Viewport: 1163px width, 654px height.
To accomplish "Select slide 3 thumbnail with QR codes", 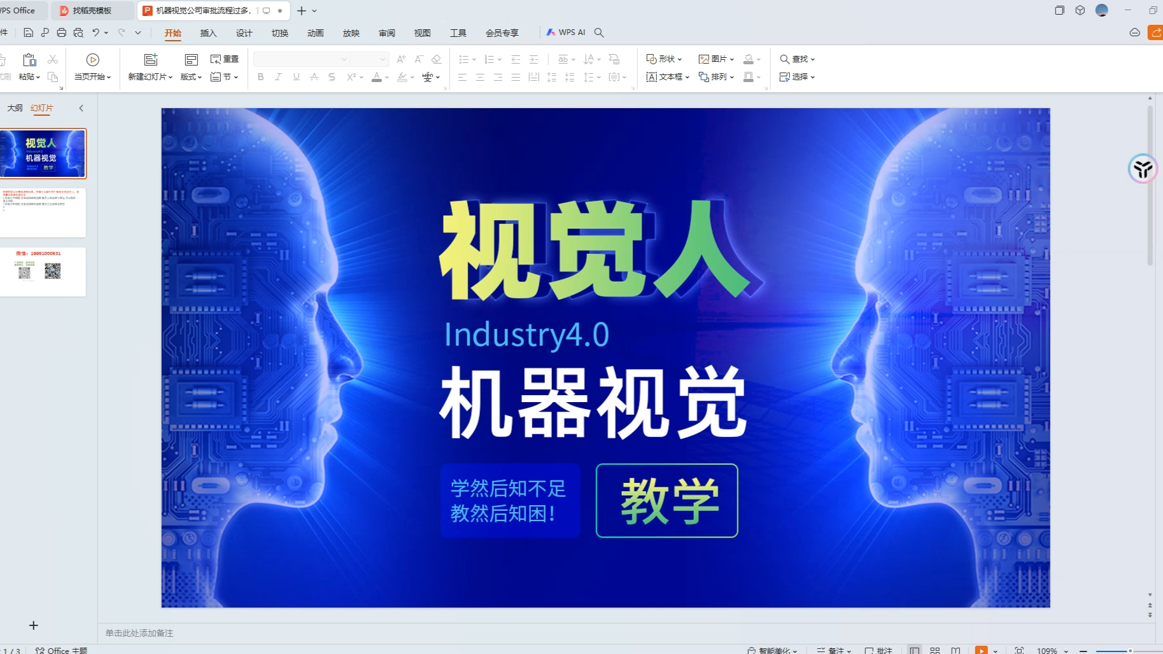I will 43,272.
